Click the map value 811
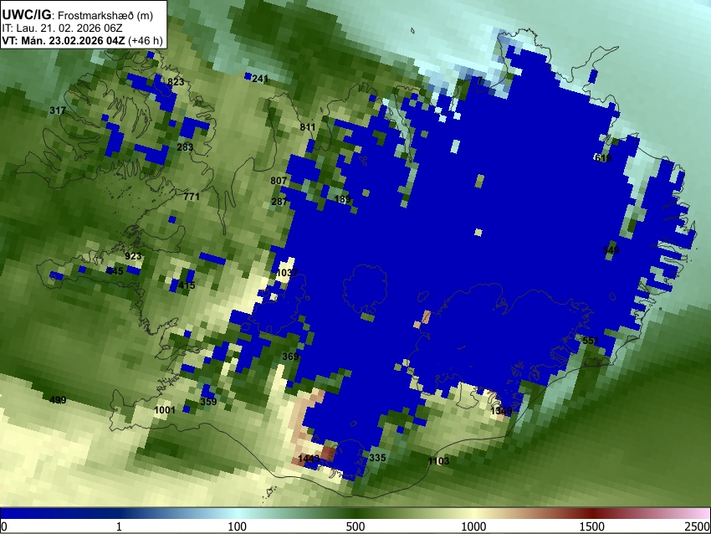Image resolution: width=711 pixels, height=534 pixels. pyautogui.click(x=308, y=127)
